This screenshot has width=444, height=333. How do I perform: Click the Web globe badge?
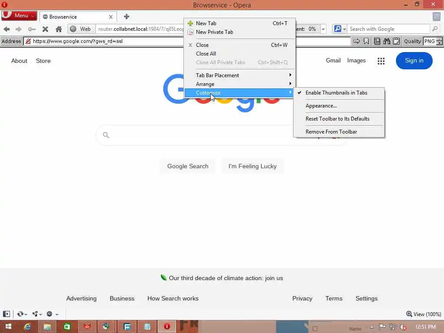(81, 29)
